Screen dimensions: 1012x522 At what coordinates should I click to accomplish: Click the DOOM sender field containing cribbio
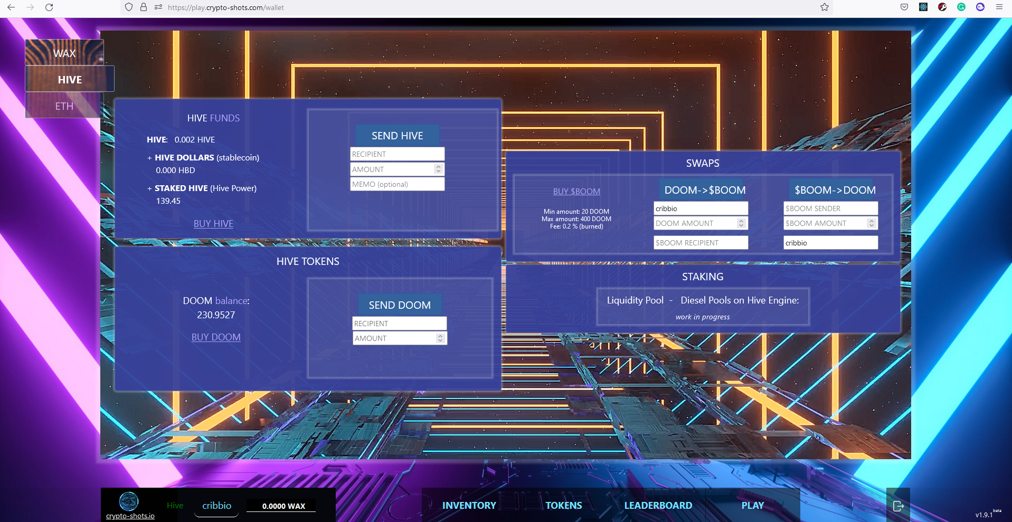(x=701, y=208)
